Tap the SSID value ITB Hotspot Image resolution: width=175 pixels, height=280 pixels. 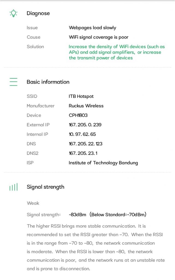(81, 96)
